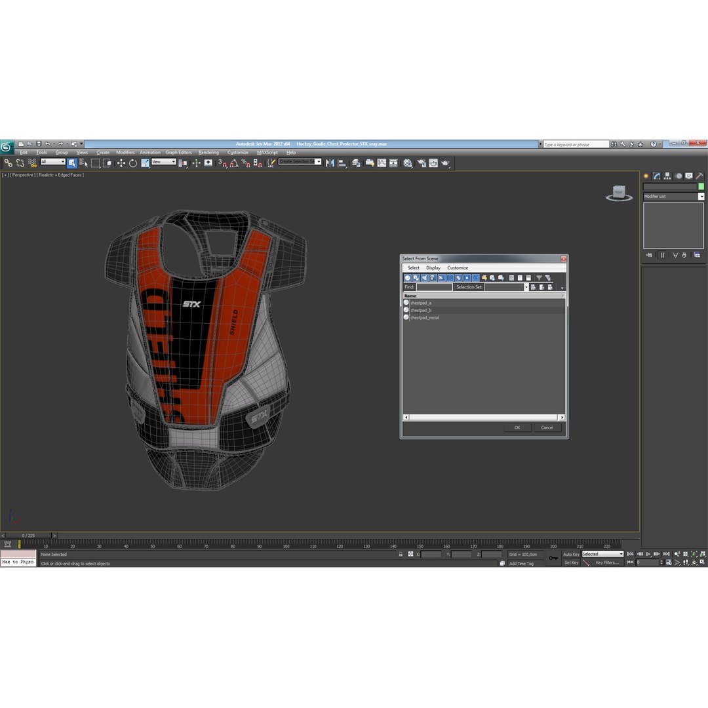Viewport: 708px width, 708px height.
Task: Toggle the Percent Snap button
Action: [246, 163]
